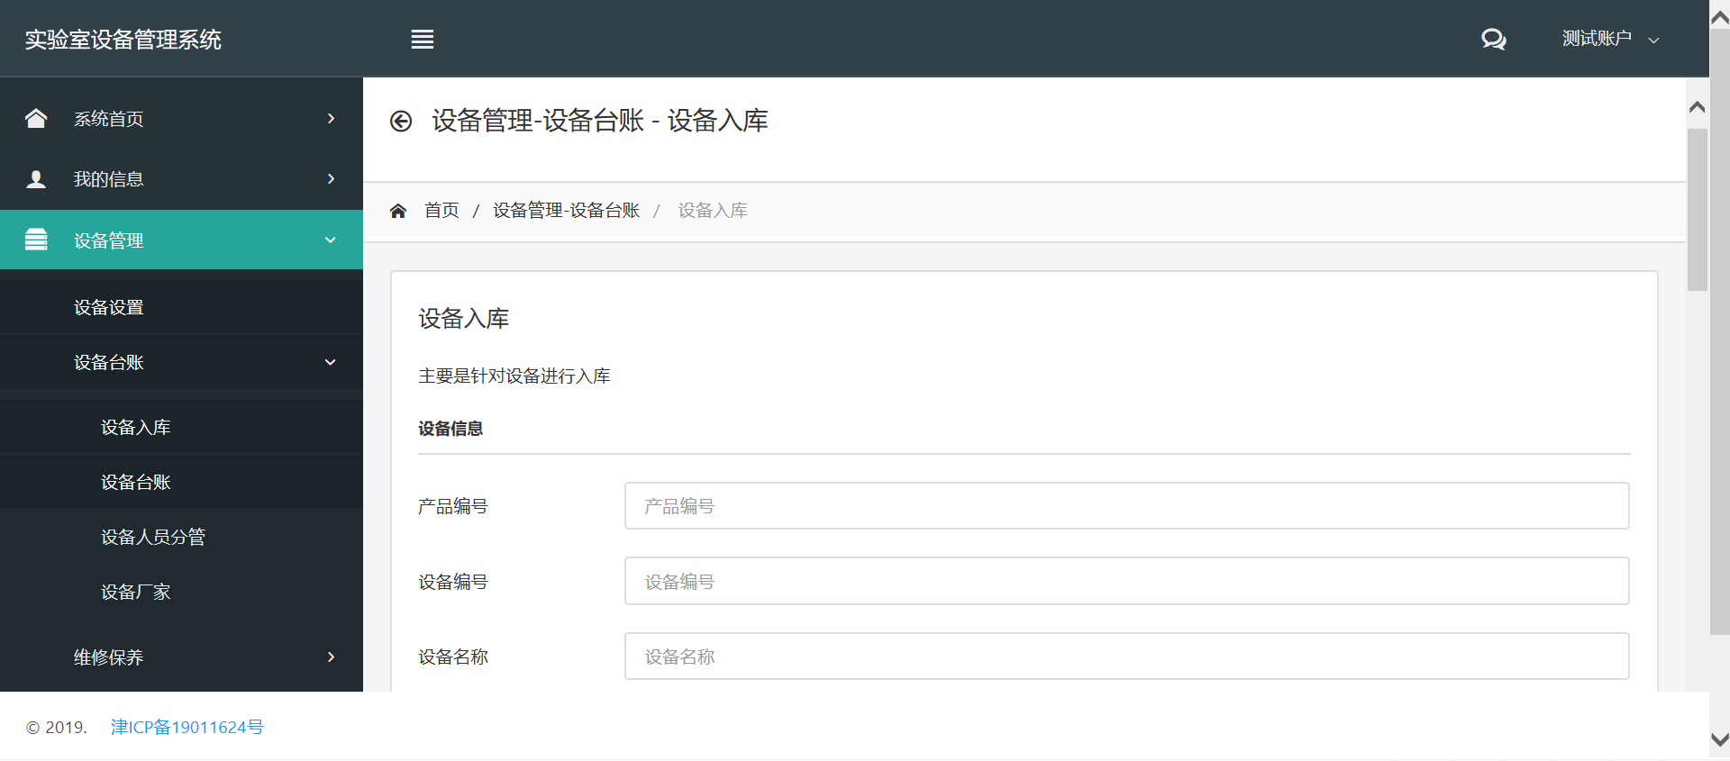Select 设备设置 in the sidebar

point(109,307)
